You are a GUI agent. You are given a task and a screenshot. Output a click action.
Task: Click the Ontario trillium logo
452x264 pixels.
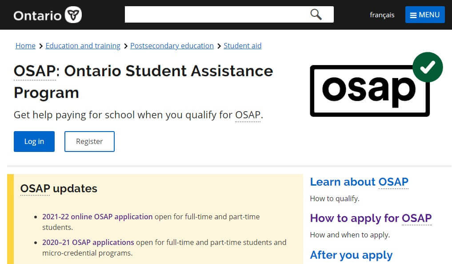[x=73, y=15]
